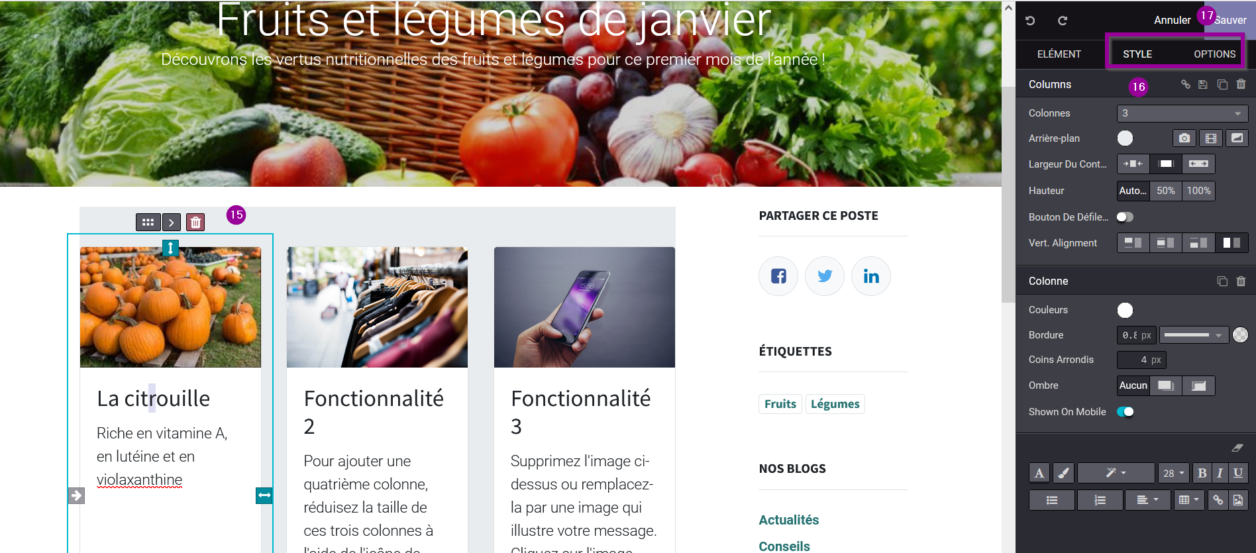This screenshot has height=553, width=1256.
Task: Apply bold text formatting
Action: [1202, 473]
